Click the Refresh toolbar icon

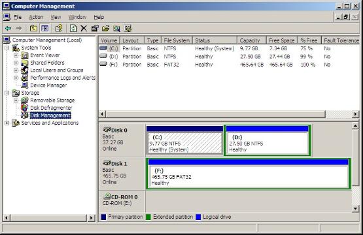pos(73,29)
